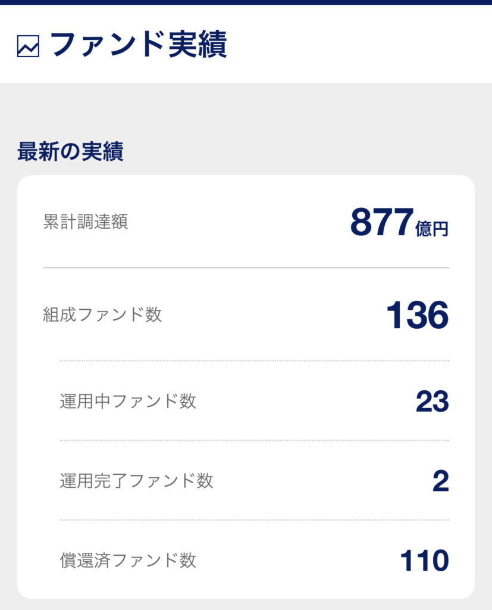Select the ファンド実績 page heading
Screen dimensions: 492x610
point(139,44)
